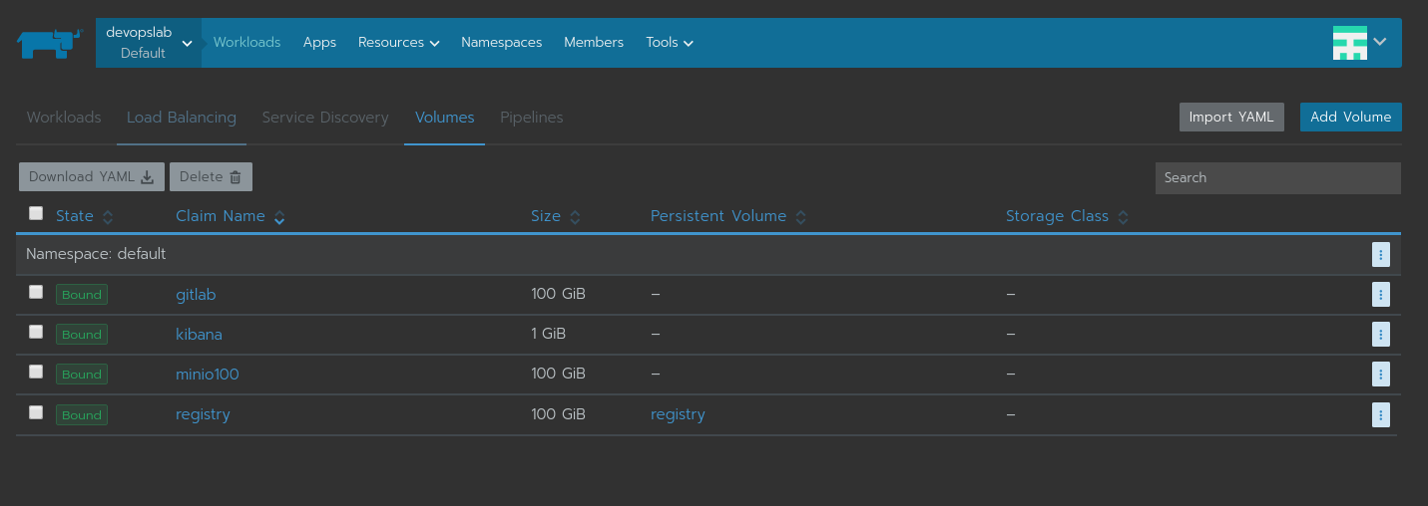Expand the Resources menu
Image resolution: width=1428 pixels, height=506 pixels.
(399, 43)
